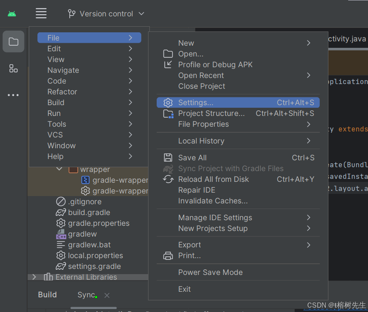The height and width of the screenshot is (312, 368).
Task: Open the Version control dropdown
Action: point(106,14)
